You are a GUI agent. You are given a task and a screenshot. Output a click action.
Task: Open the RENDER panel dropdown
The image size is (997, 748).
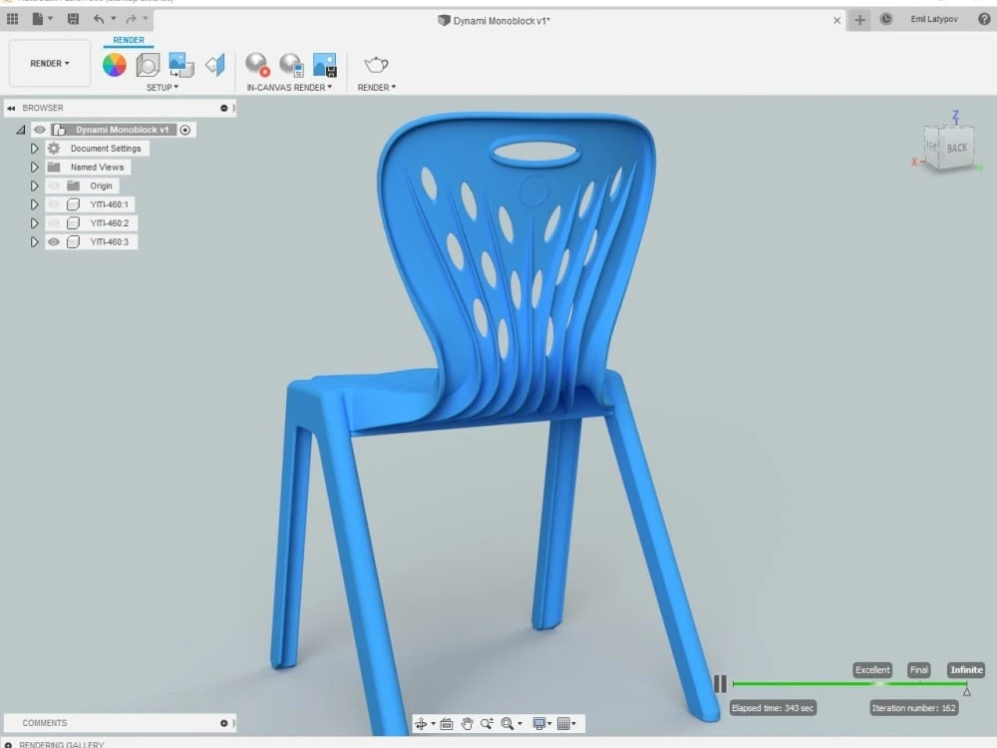click(x=377, y=87)
